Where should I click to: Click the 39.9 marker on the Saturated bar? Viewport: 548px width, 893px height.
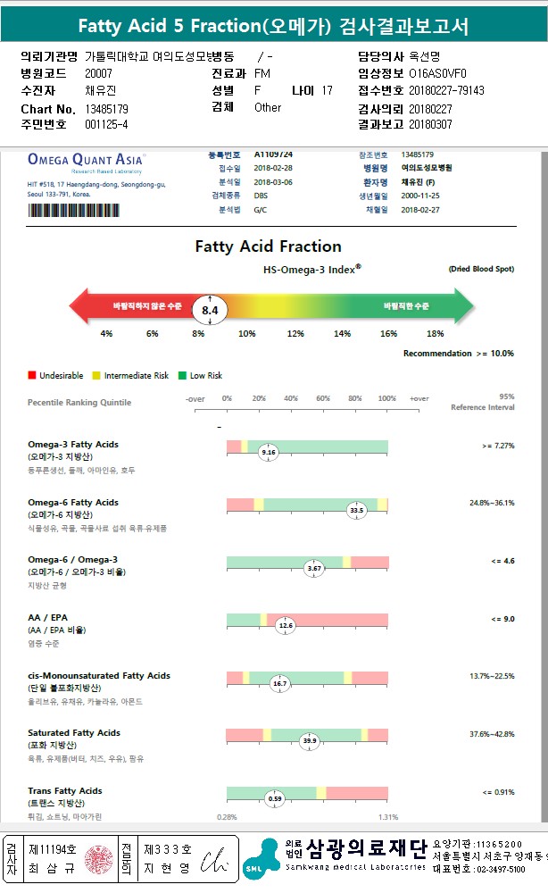point(310,740)
